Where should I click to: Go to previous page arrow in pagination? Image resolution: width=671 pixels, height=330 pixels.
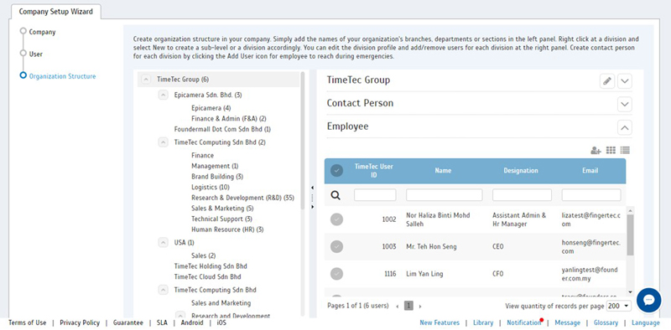click(x=398, y=306)
